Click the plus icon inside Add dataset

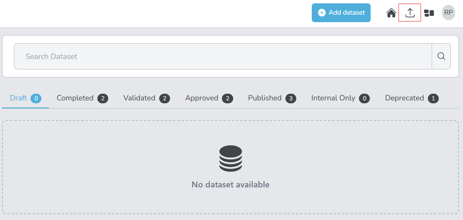322,13
